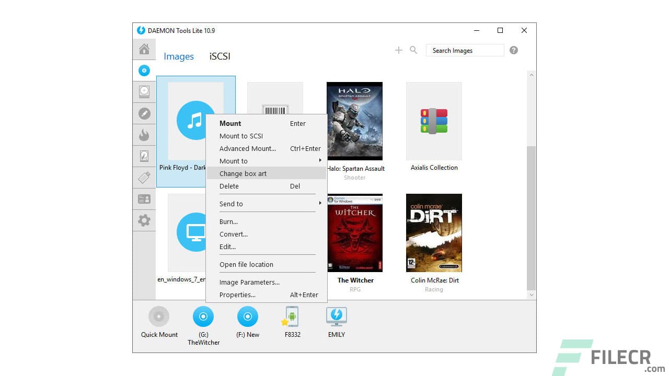The image size is (669, 376).
Task: Open the search images magnifier
Action: (x=413, y=50)
